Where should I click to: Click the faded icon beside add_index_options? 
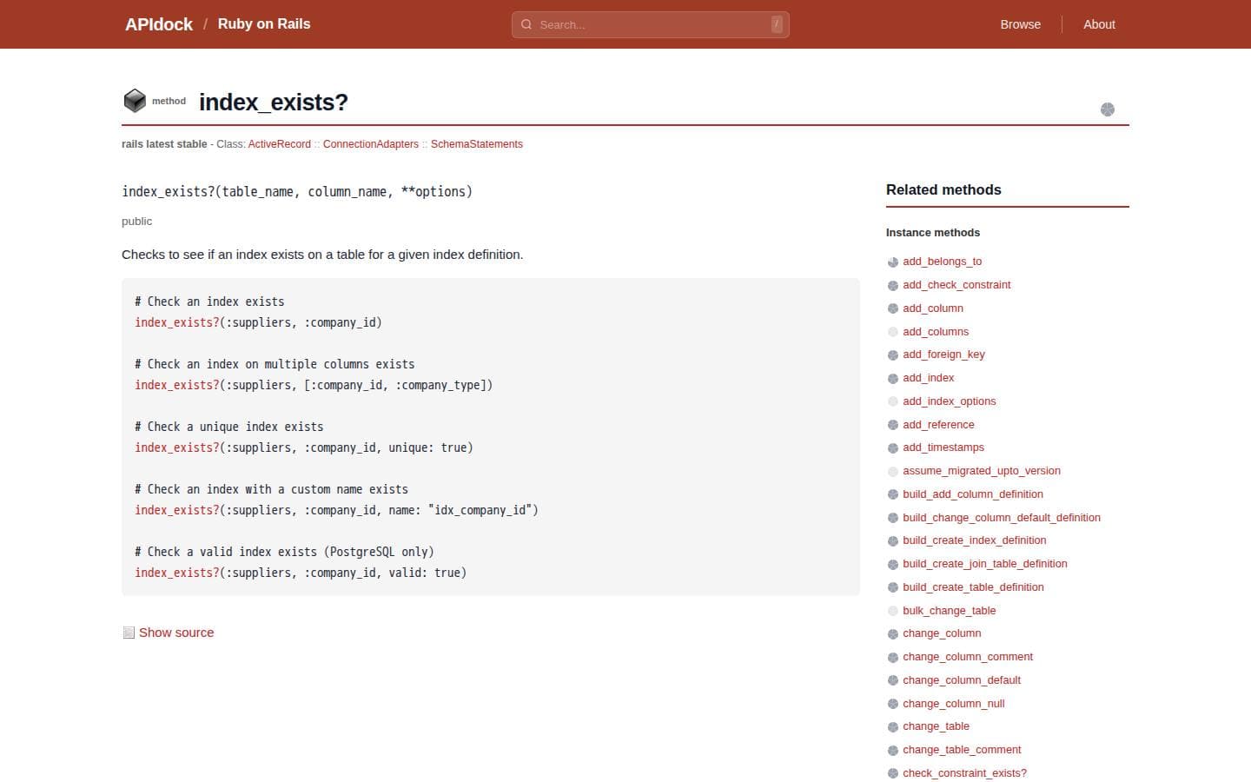(x=893, y=401)
